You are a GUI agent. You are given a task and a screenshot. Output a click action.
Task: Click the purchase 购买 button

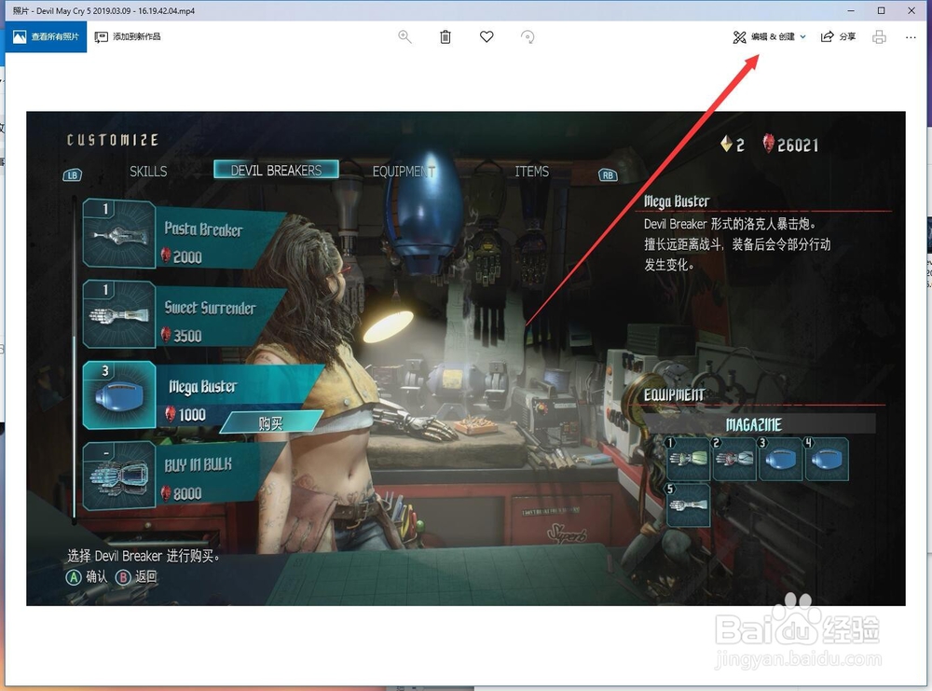[x=271, y=422]
